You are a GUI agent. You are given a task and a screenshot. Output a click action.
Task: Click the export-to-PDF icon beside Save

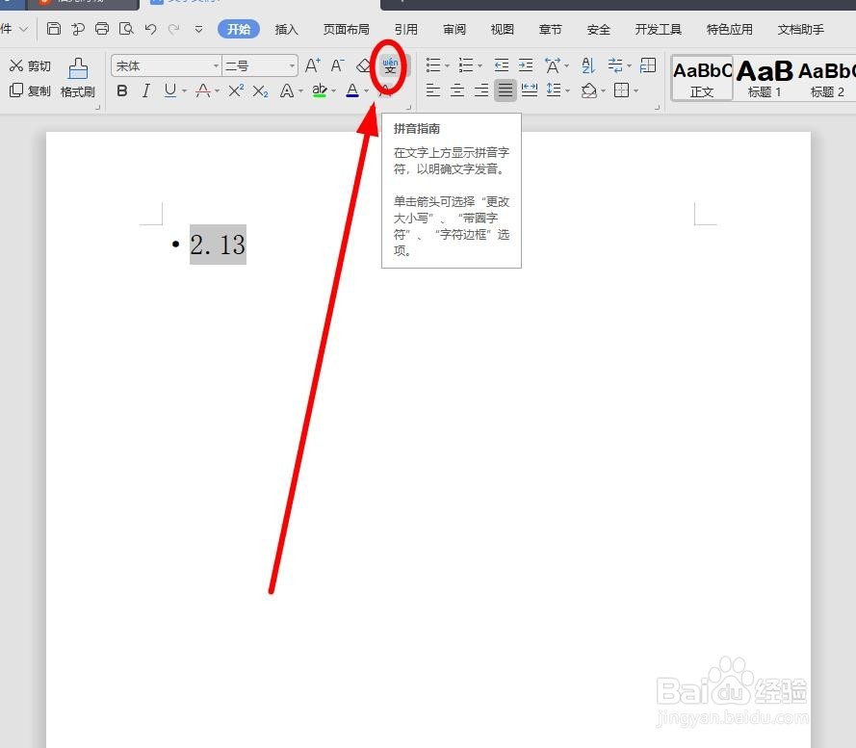tap(78, 28)
